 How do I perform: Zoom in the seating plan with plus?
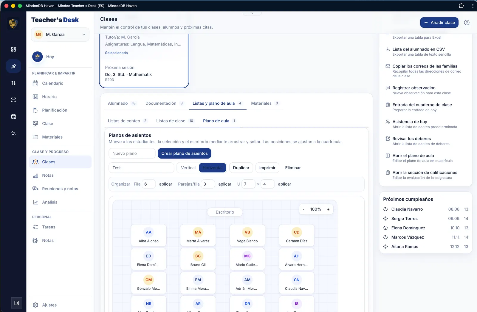[x=328, y=209]
